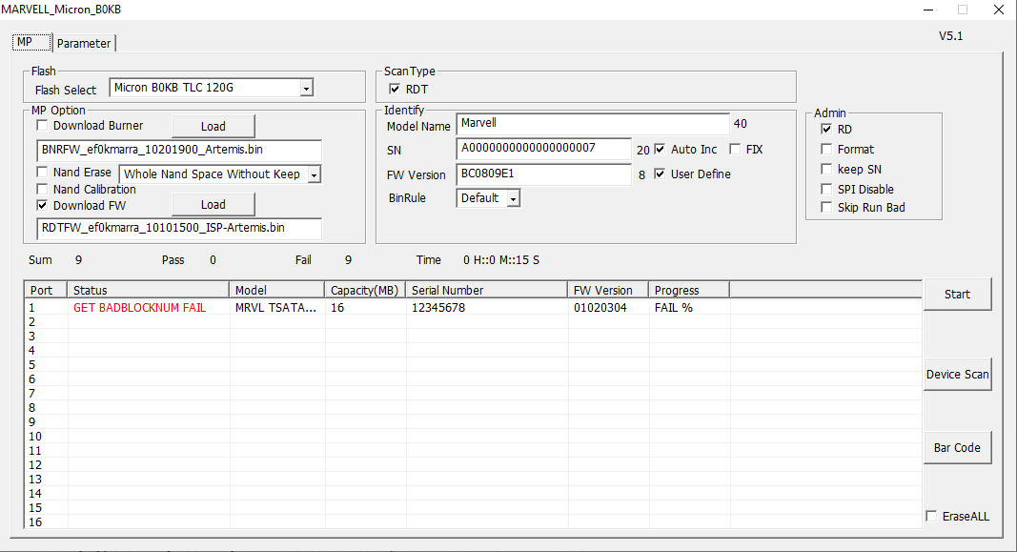Click the RDTFW firmware file path field

pyautogui.click(x=179, y=228)
